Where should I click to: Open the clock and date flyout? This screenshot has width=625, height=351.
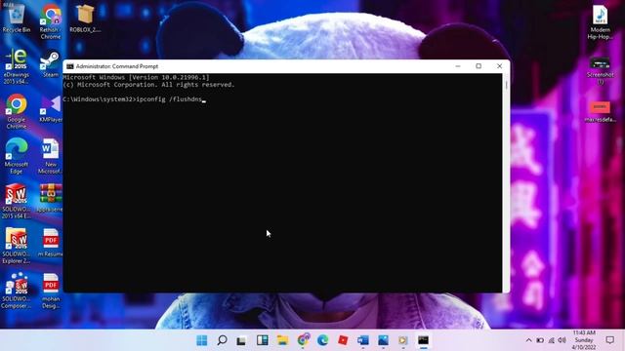584,340
